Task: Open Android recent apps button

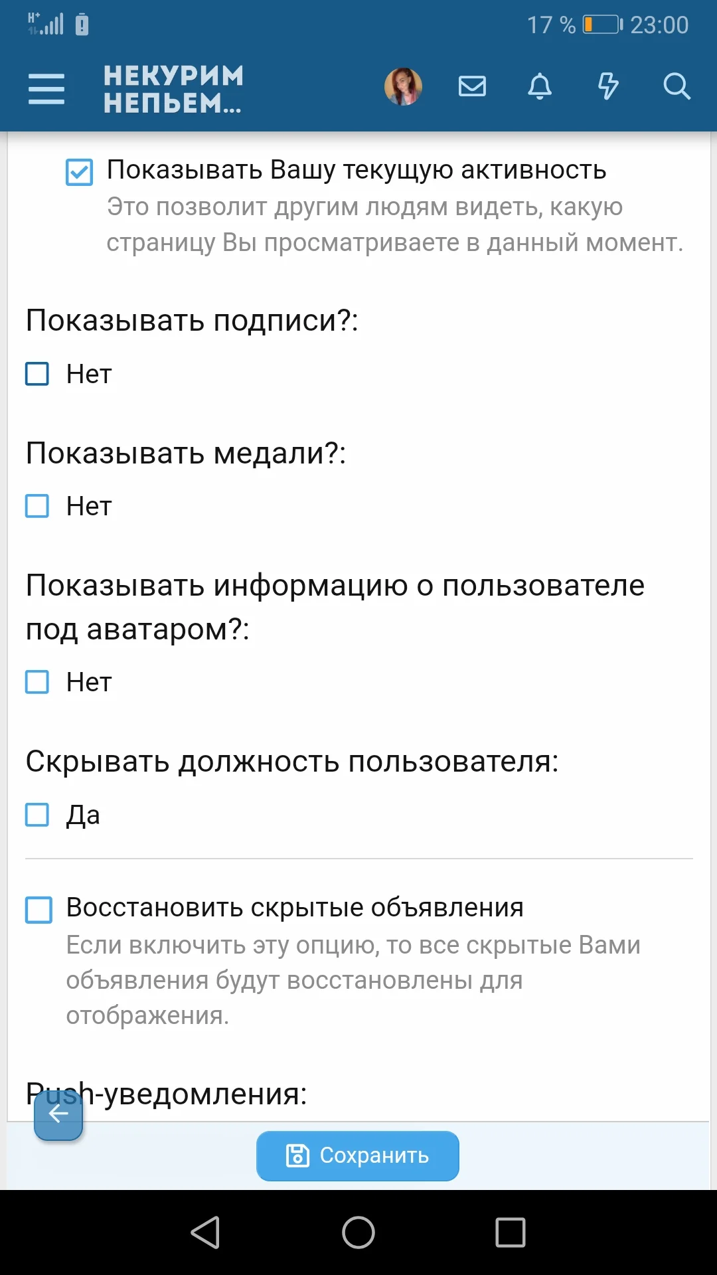Action: click(x=510, y=1232)
